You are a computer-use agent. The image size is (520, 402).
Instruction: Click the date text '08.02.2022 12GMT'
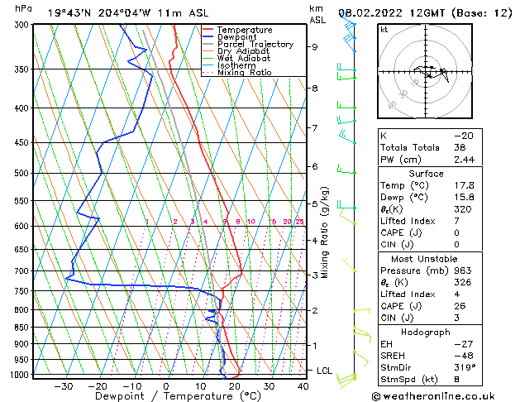click(x=391, y=13)
